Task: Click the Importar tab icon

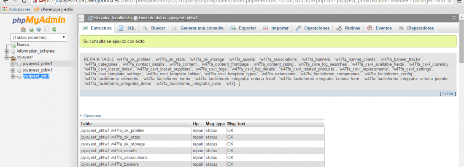Action: [266, 28]
